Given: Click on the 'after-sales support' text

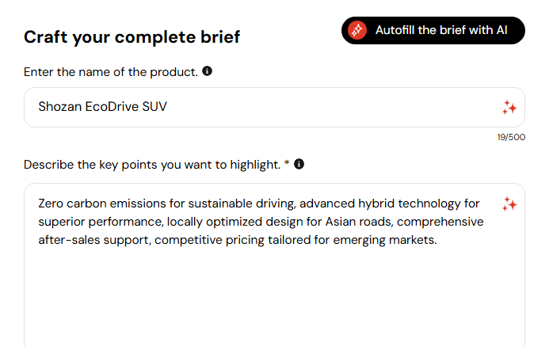Looking at the screenshot, I should pos(93,240).
